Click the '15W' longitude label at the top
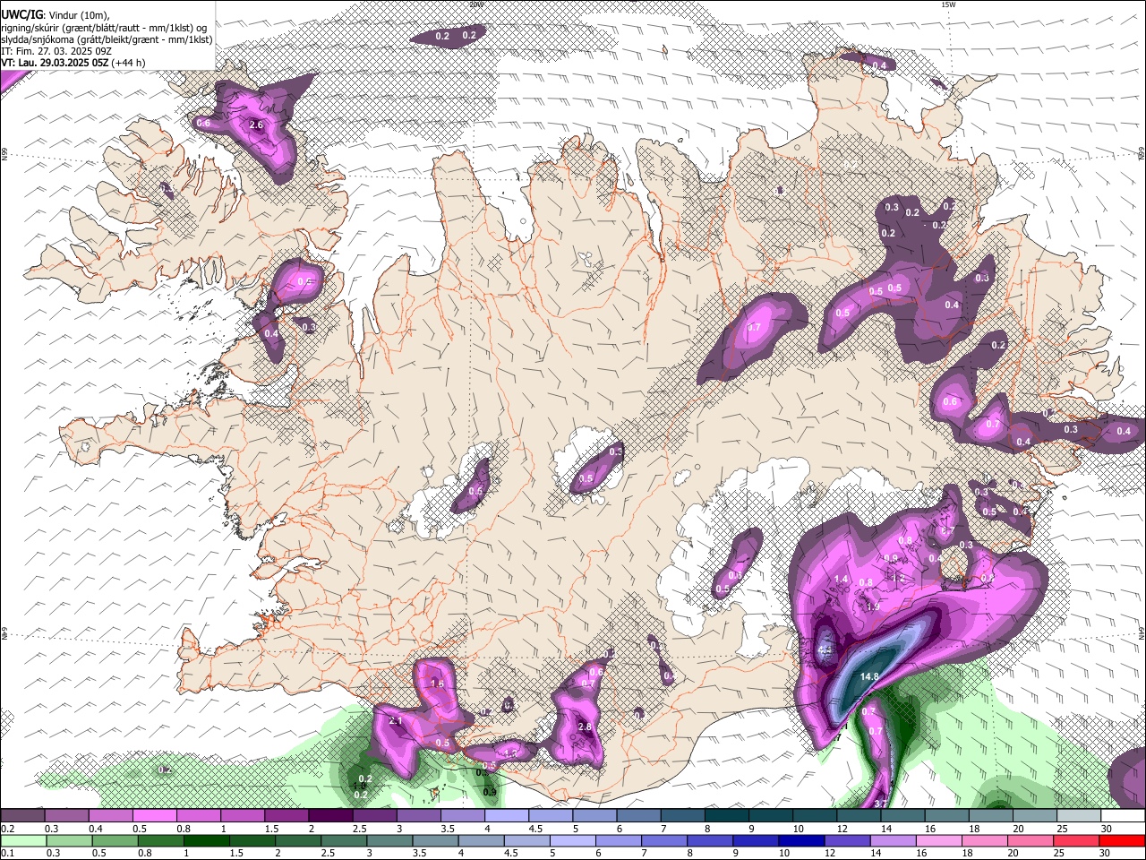This screenshot has width=1146, height=860. click(x=948, y=4)
